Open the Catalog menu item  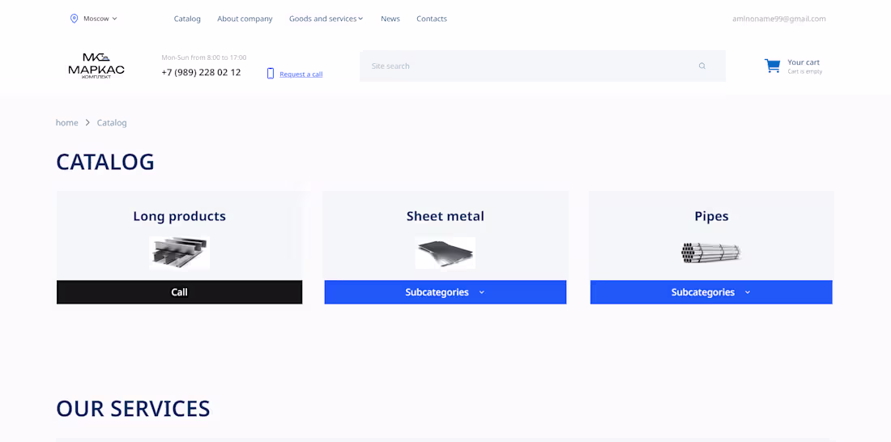click(x=187, y=19)
